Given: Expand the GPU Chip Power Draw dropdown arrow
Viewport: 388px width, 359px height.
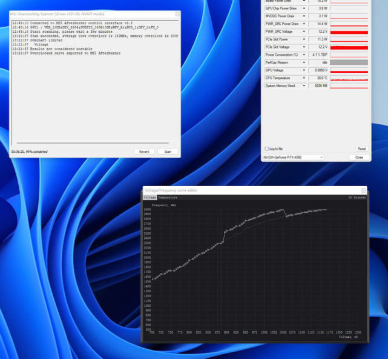Looking at the screenshot, I should [304, 8].
